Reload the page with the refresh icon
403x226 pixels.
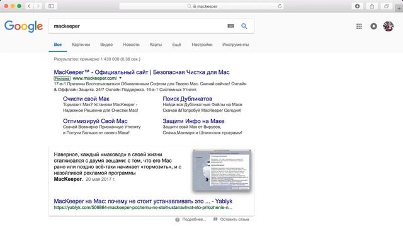click(x=280, y=6)
